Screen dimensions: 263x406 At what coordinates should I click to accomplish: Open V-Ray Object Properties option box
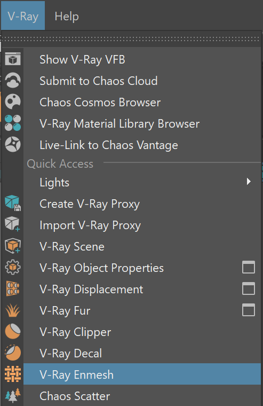248,268
